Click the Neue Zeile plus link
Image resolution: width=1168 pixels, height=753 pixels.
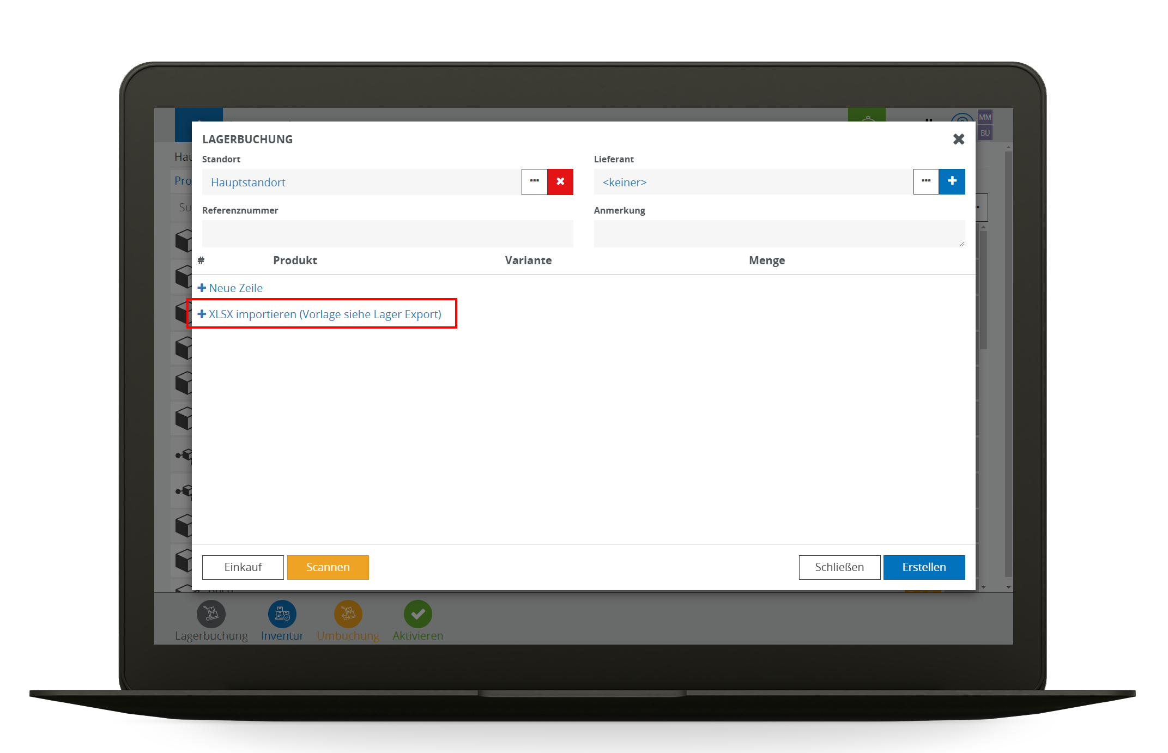pyautogui.click(x=231, y=288)
